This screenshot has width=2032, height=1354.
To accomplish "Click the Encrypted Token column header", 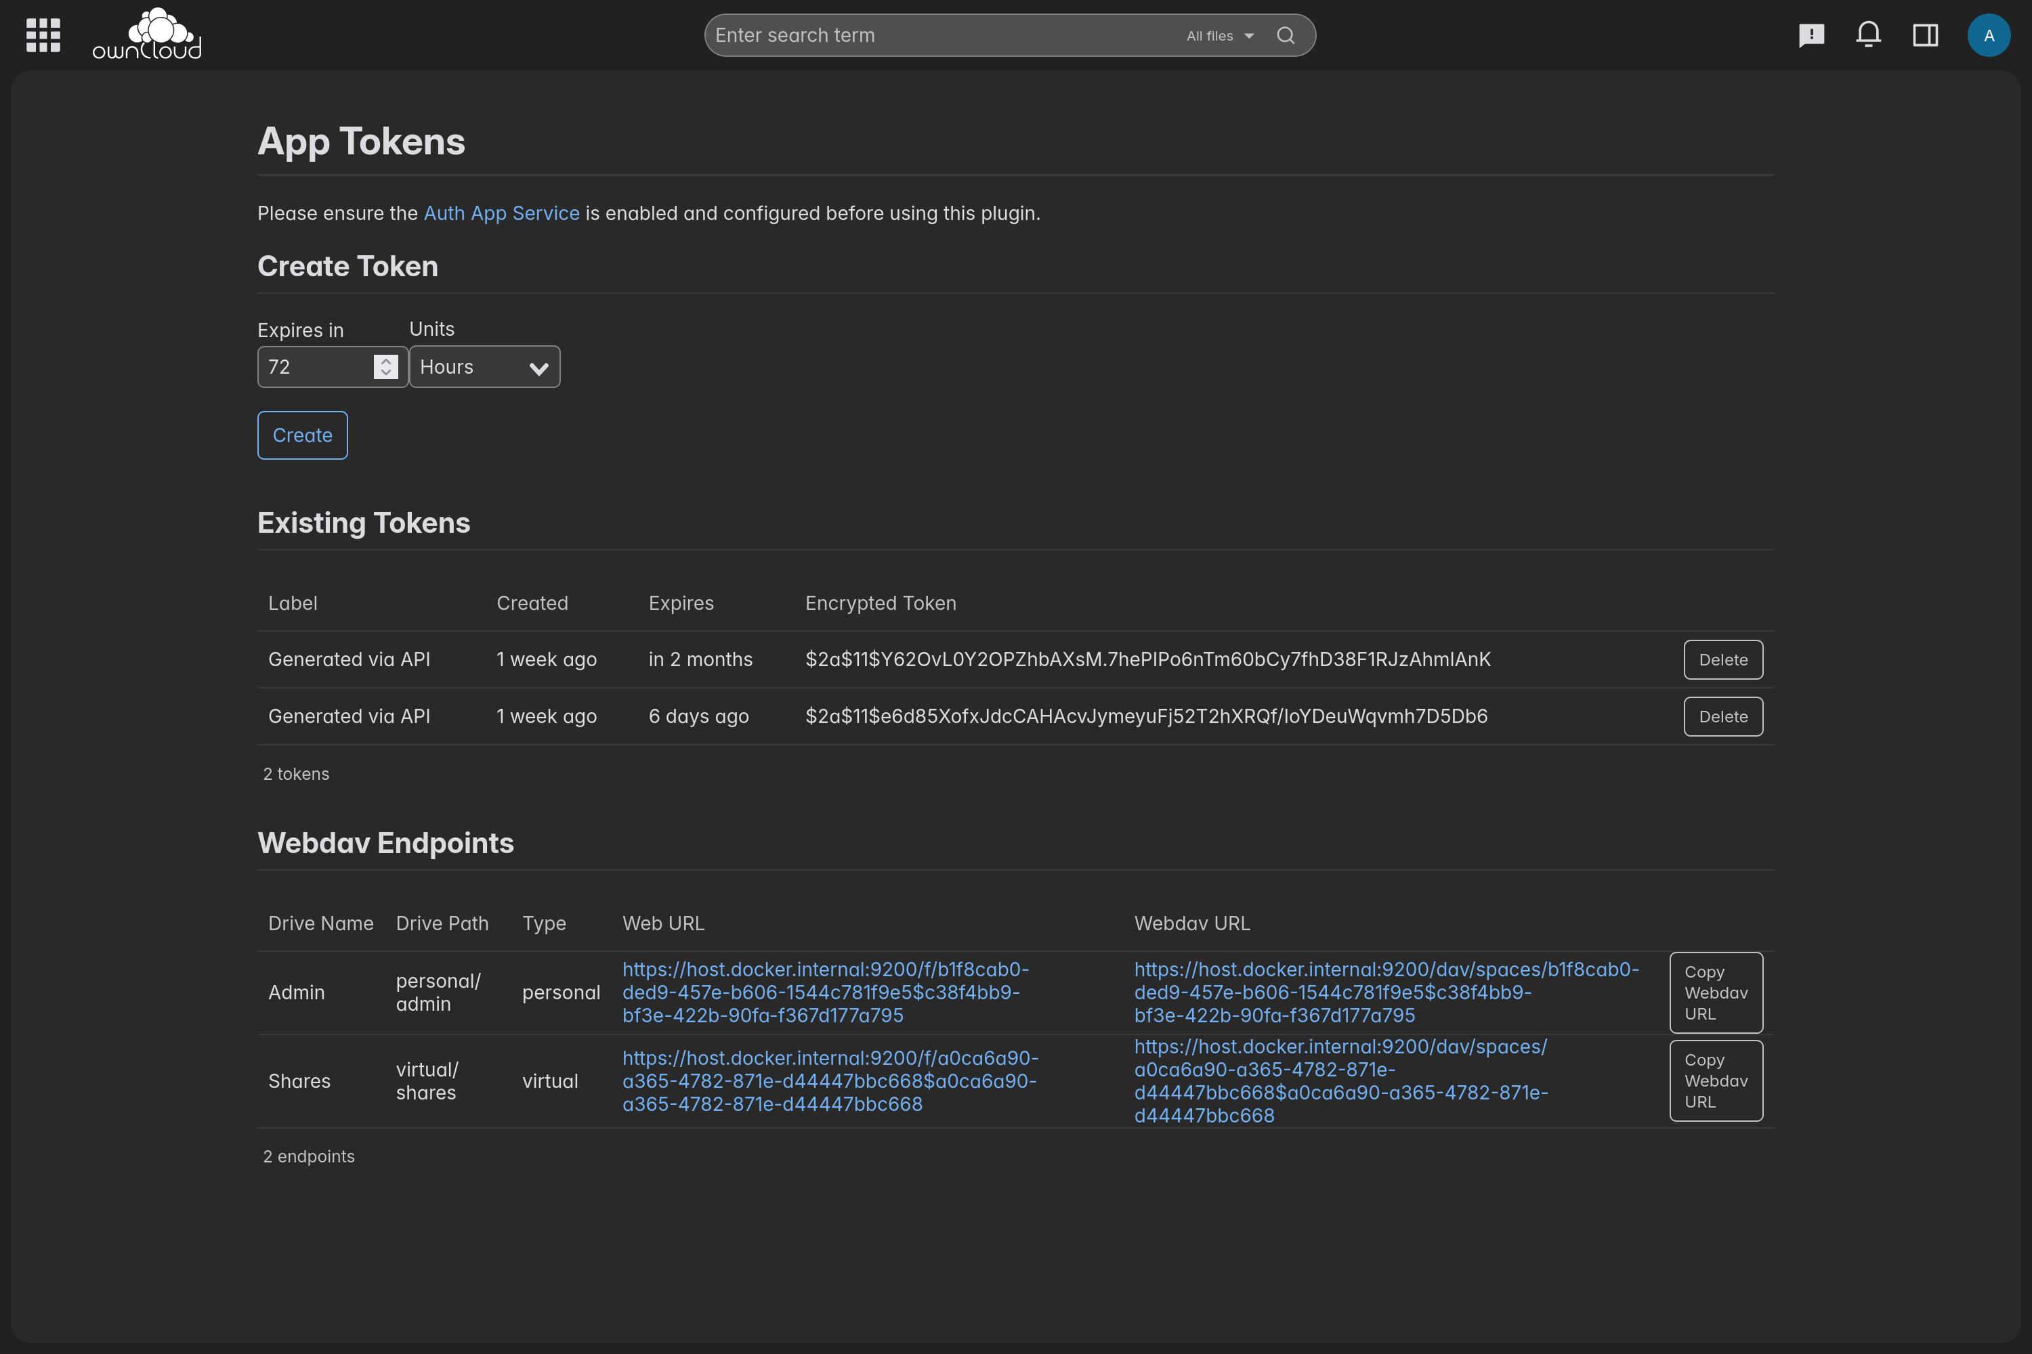I will click(x=881, y=604).
